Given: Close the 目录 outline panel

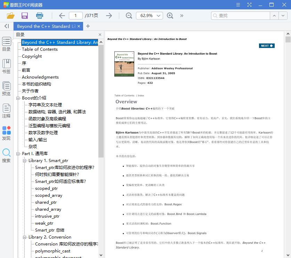Looking at the screenshot, I should tap(100, 34).
